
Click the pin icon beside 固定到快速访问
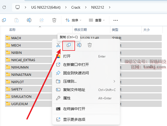[58, 73]
